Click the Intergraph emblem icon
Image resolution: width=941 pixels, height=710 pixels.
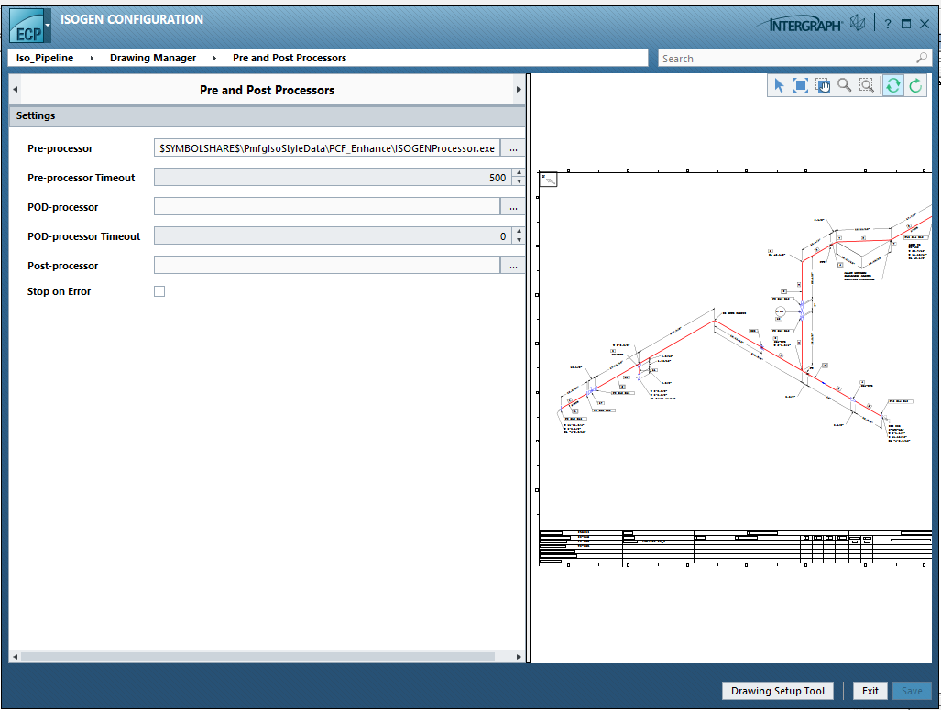pyautogui.click(x=859, y=24)
